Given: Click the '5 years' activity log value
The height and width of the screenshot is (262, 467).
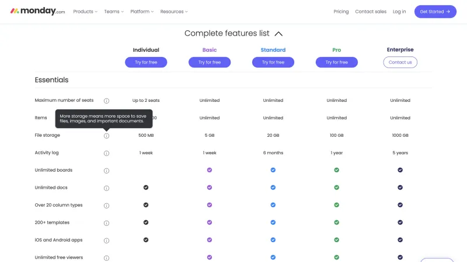Looking at the screenshot, I should coord(400,153).
